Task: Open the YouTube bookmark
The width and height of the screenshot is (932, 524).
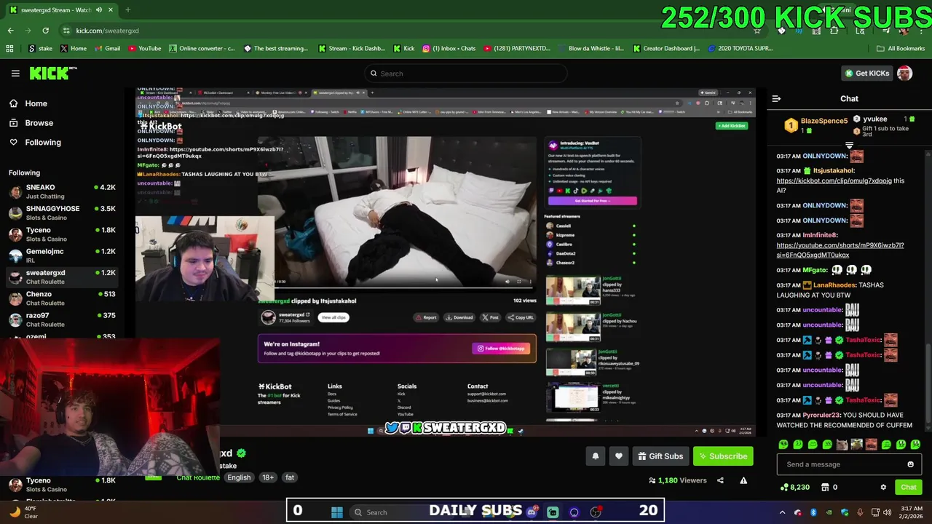Action: tap(144, 49)
